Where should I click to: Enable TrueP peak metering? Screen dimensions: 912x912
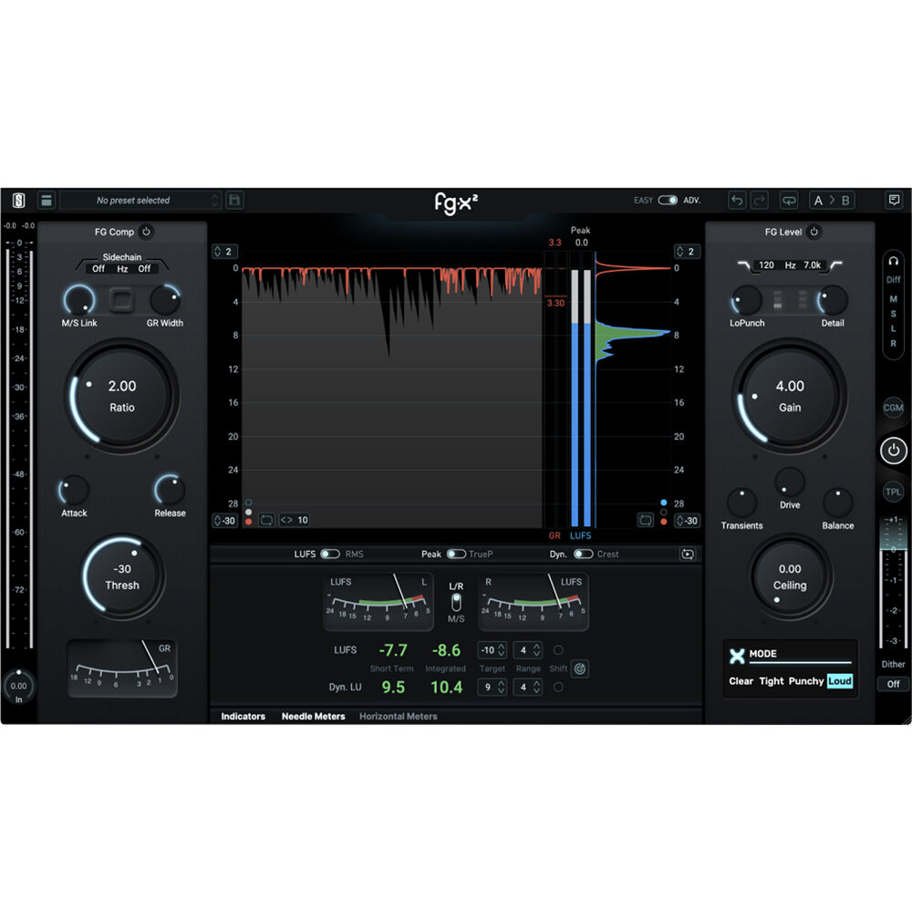point(457,554)
